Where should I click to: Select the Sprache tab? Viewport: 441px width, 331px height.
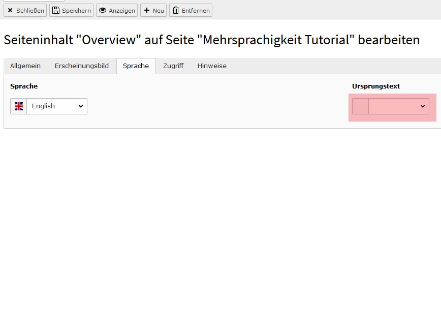(136, 66)
